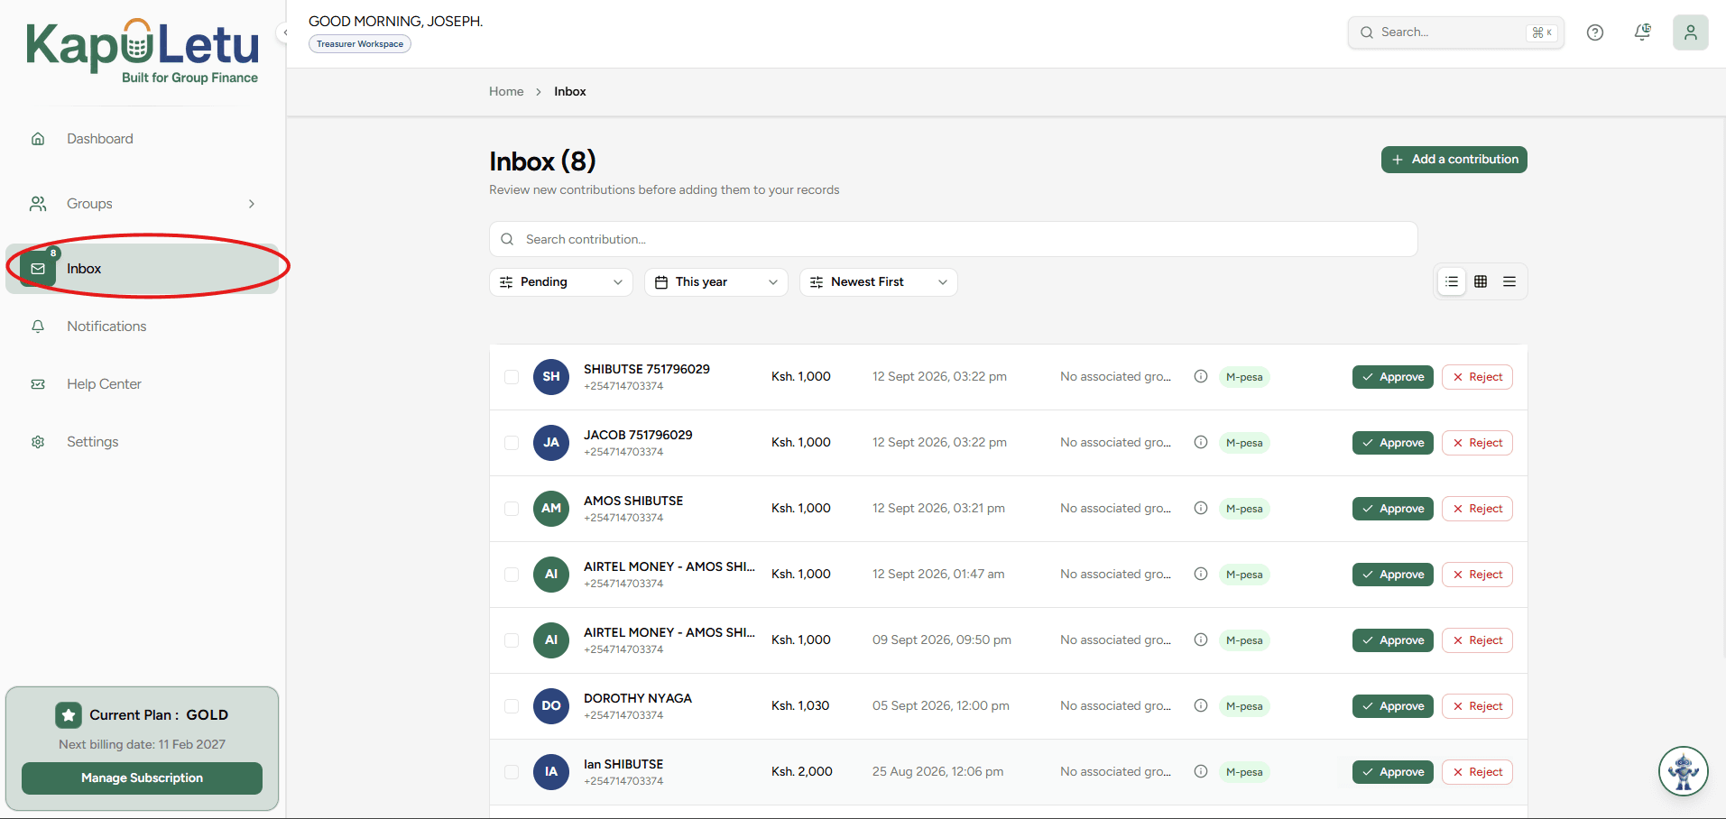Tick checkbox for Ian SHIBUTSE contribution

tap(512, 772)
